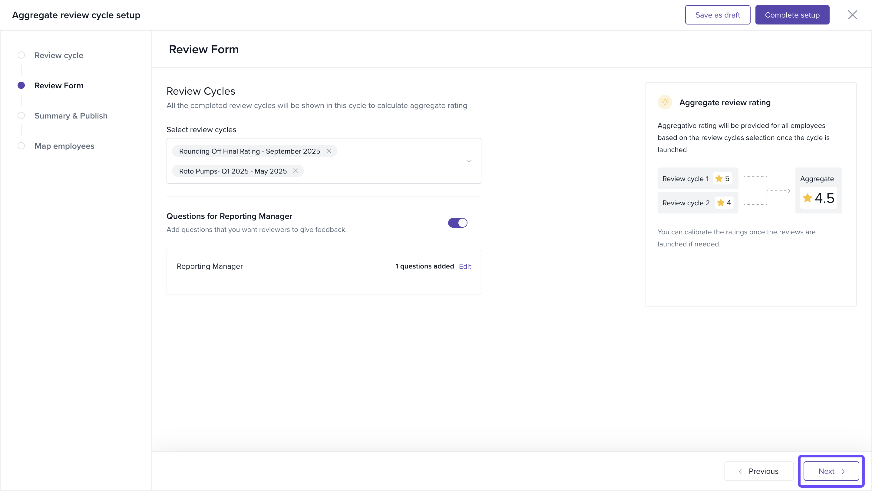The height and width of the screenshot is (491, 872).
Task: Open the review cycles multi-select field
Action: point(389,161)
